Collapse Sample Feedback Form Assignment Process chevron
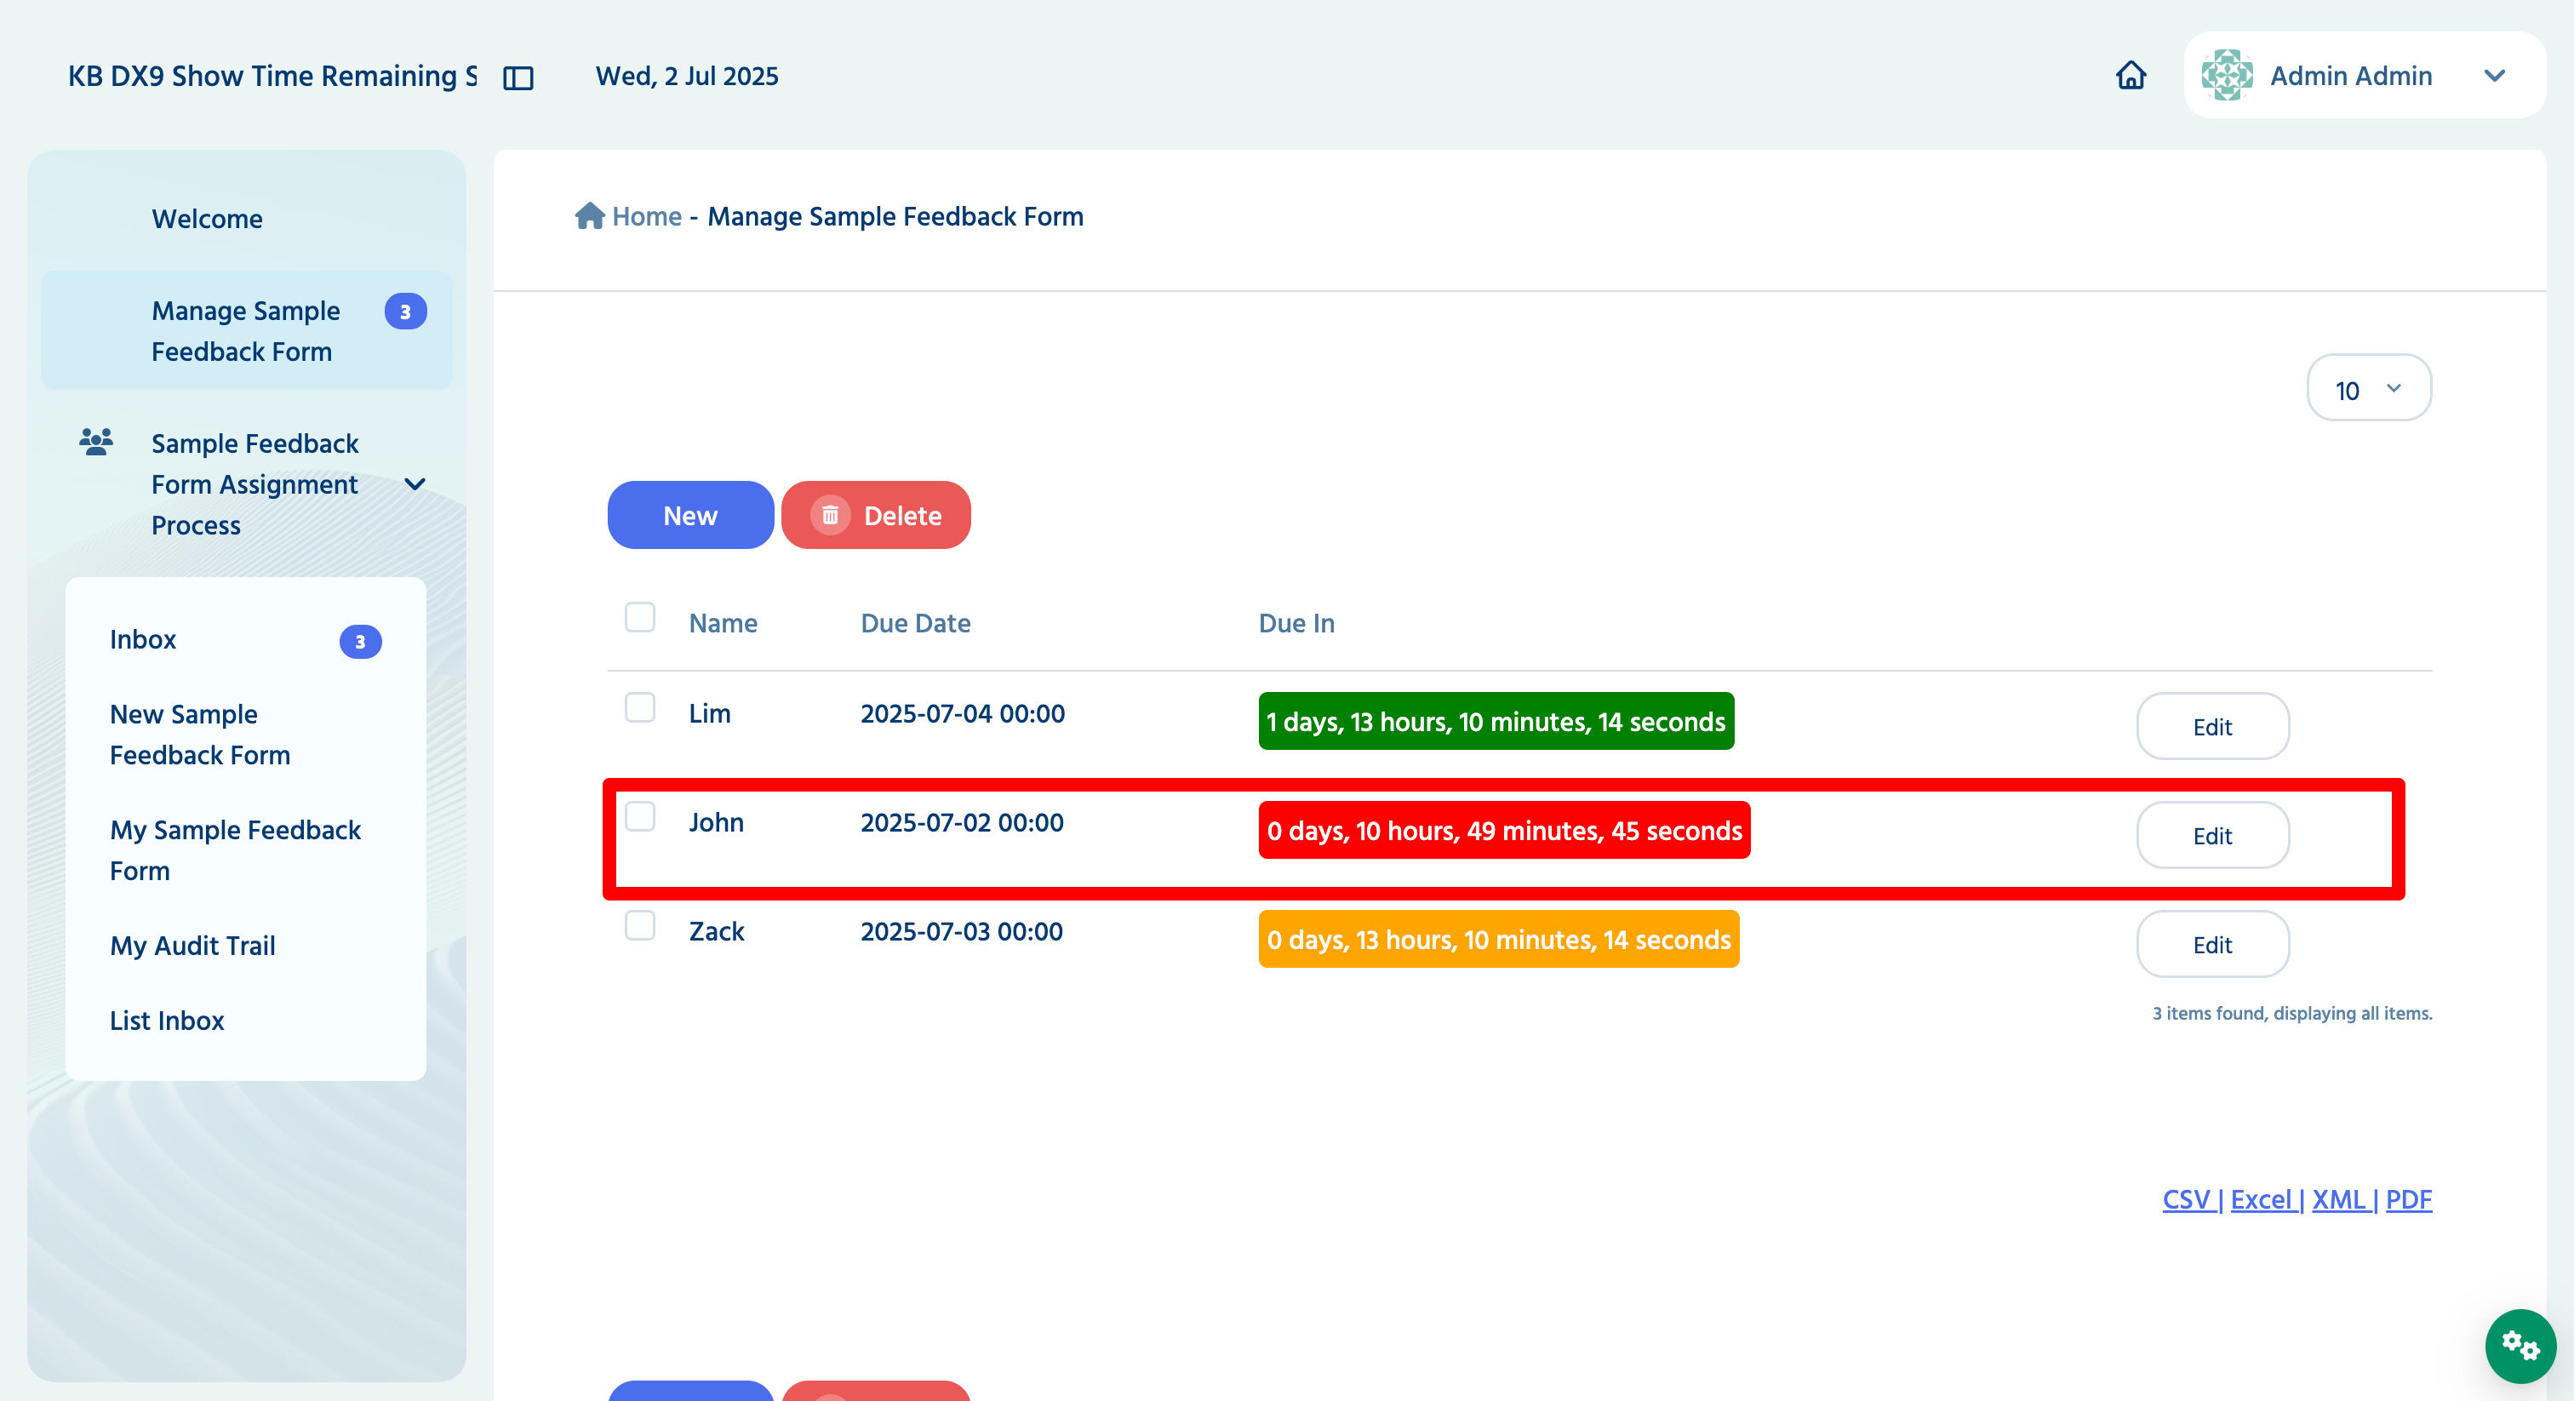Image resolution: width=2574 pixels, height=1401 pixels. (415, 484)
